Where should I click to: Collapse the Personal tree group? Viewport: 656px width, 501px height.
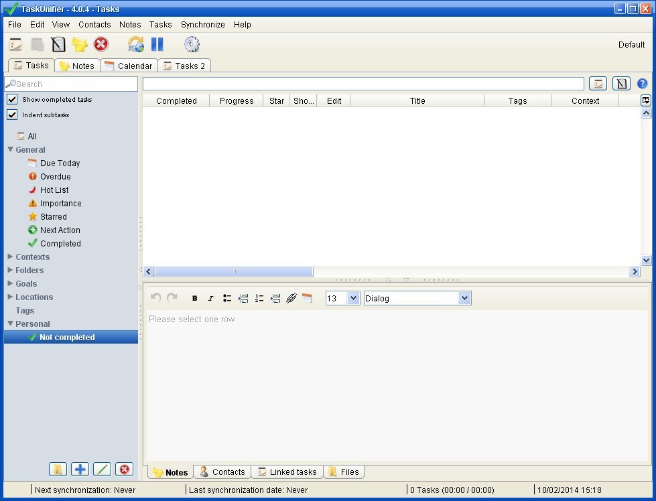click(x=11, y=324)
